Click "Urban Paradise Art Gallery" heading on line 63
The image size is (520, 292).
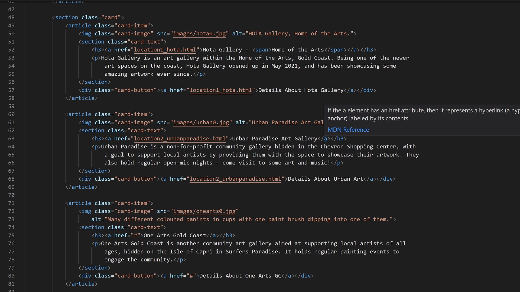pos(275,139)
